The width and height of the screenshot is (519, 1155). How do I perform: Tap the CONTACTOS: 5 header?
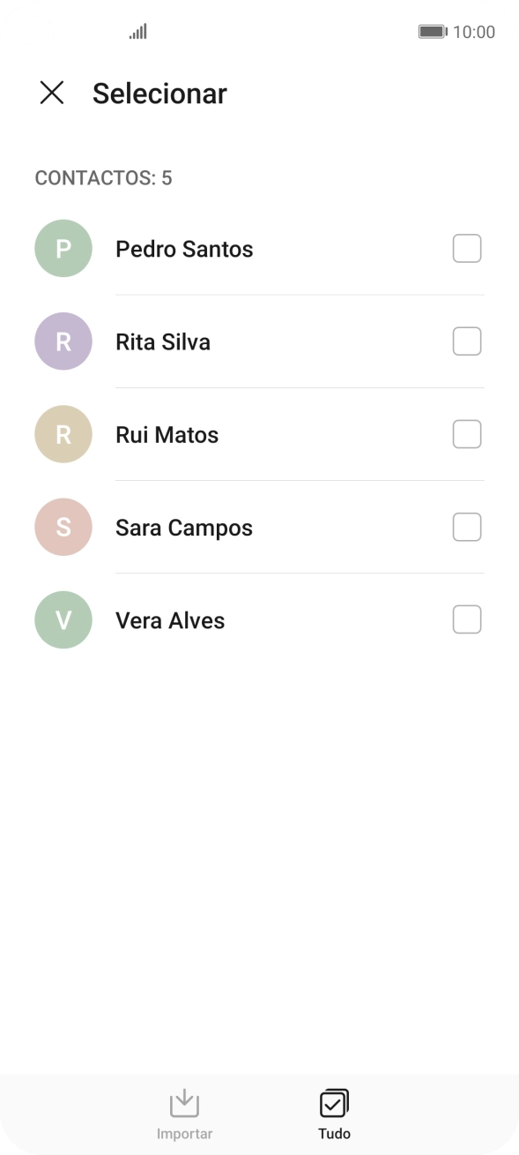point(103,178)
